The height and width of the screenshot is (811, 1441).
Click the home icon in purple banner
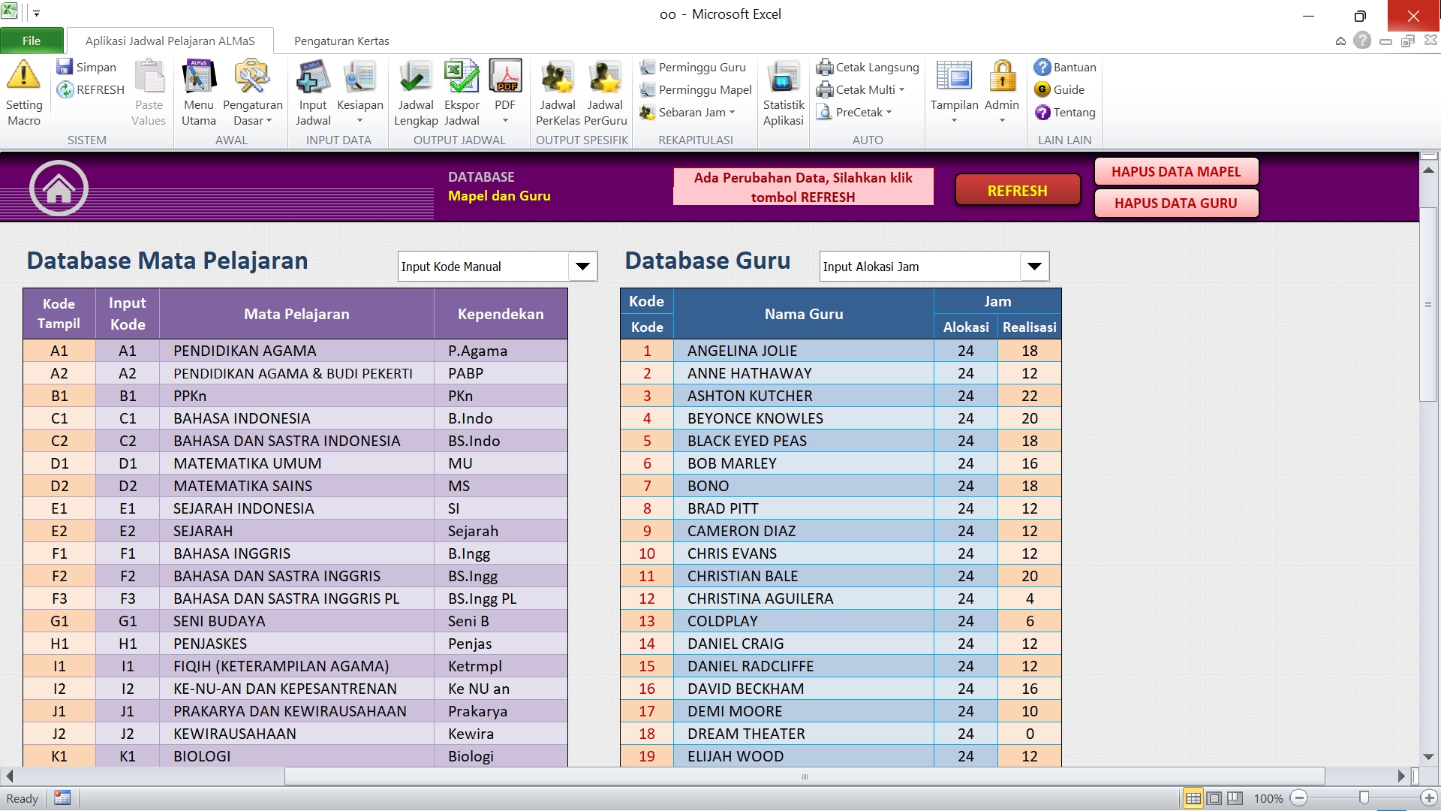tap(59, 188)
